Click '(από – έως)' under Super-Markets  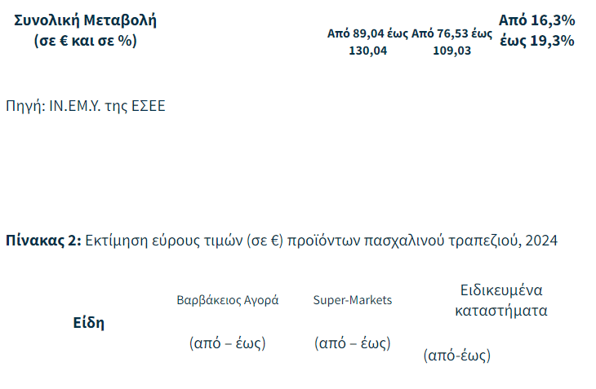353,343
